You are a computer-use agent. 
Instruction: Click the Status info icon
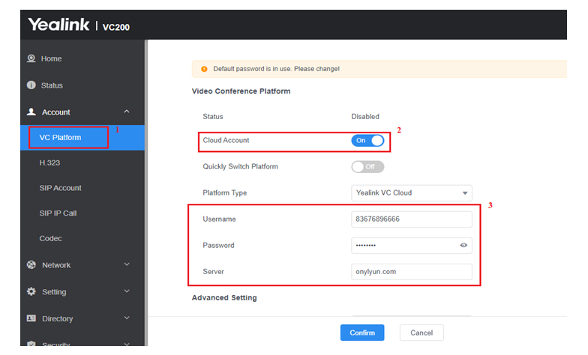(x=31, y=85)
